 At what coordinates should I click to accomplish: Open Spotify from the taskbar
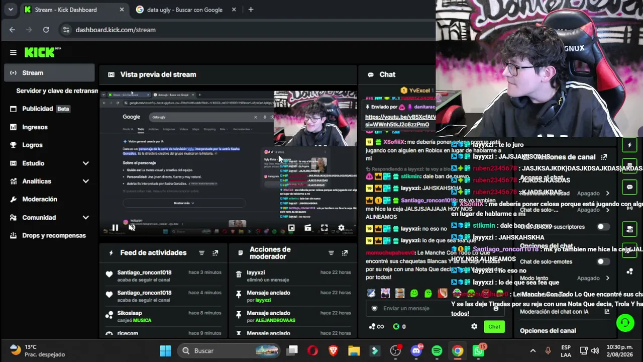click(x=437, y=350)
